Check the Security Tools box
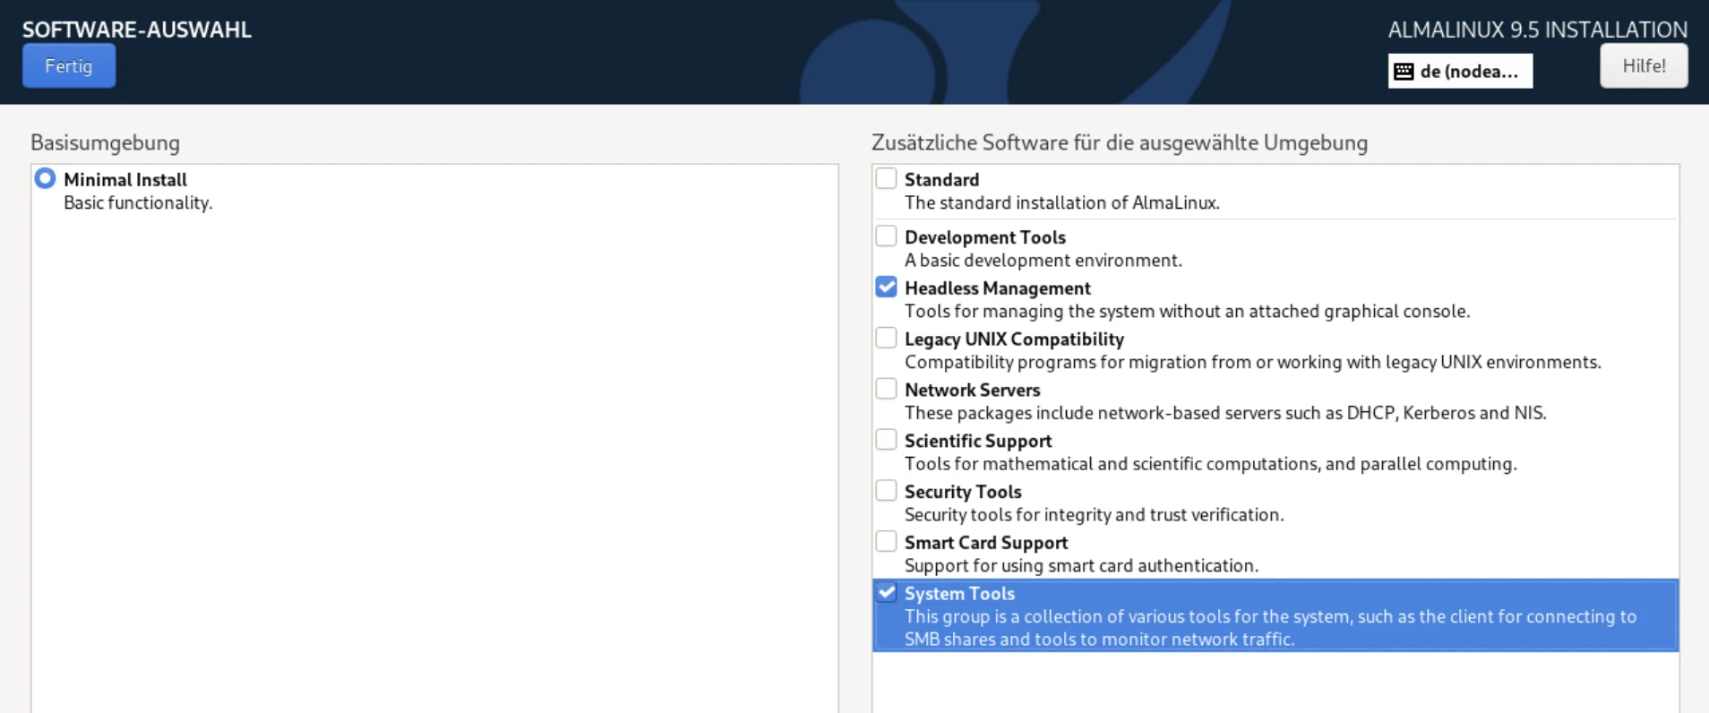 click(x=887, y=489)
